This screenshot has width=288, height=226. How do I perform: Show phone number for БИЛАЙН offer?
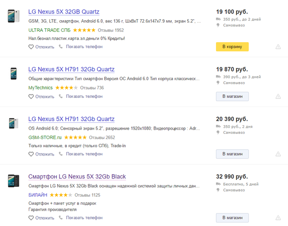[84, 218]
